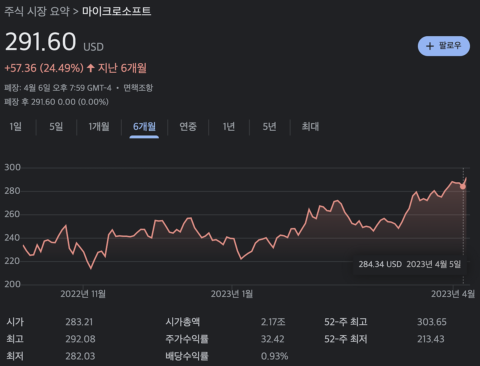Open the 최대 range tab

point(310,127)
